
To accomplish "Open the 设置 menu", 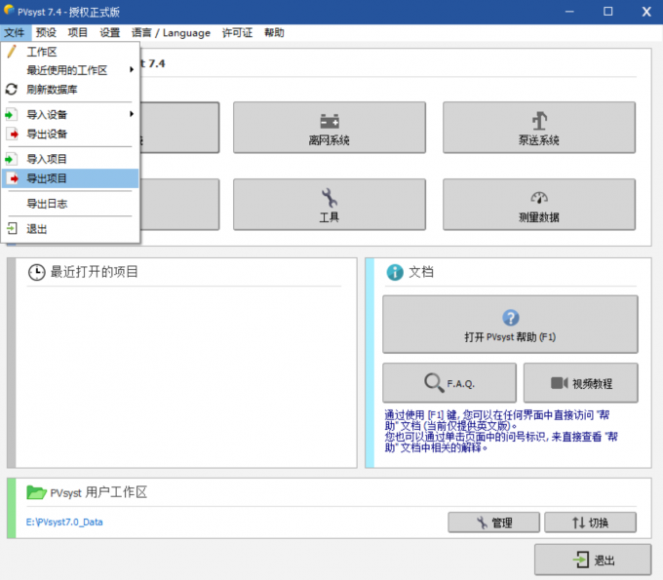I will (x=110, y=32).
